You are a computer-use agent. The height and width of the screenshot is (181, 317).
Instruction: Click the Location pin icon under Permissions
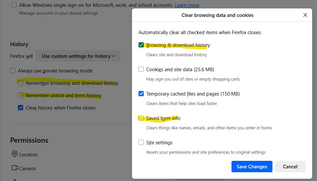coord(15,154)
